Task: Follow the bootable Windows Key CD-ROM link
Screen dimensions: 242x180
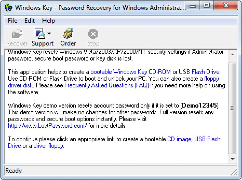Action: pos(131,72)
